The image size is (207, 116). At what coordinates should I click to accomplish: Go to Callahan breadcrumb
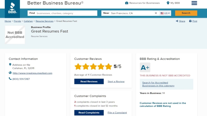28,21
